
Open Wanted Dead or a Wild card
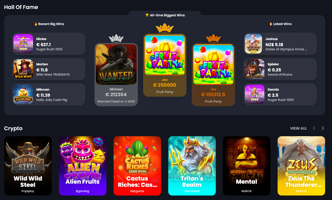coord(116,75)
